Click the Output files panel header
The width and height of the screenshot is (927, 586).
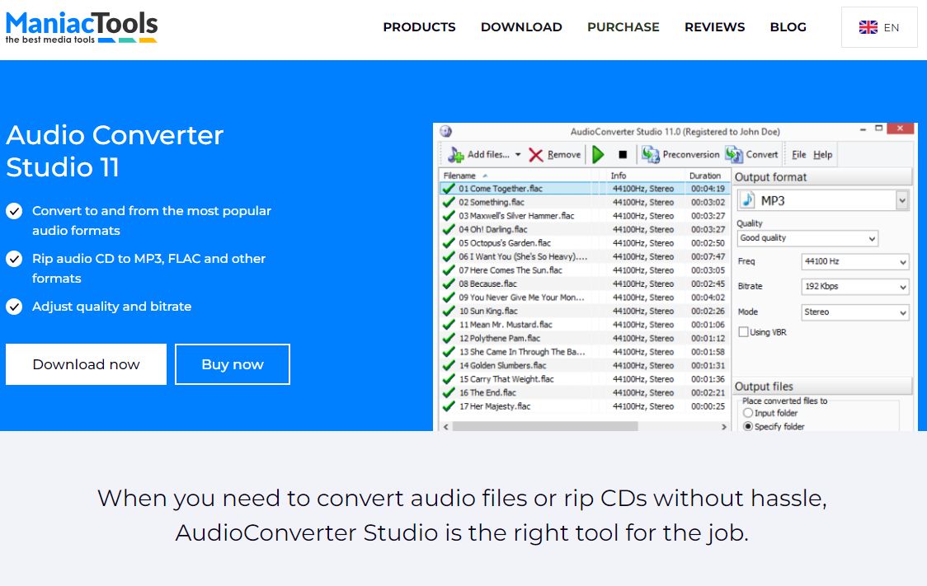pyautogui.click(x=821, y=387)
